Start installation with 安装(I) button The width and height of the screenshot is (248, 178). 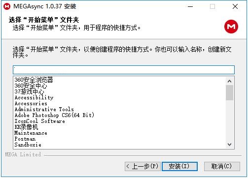tap(179, 166)
